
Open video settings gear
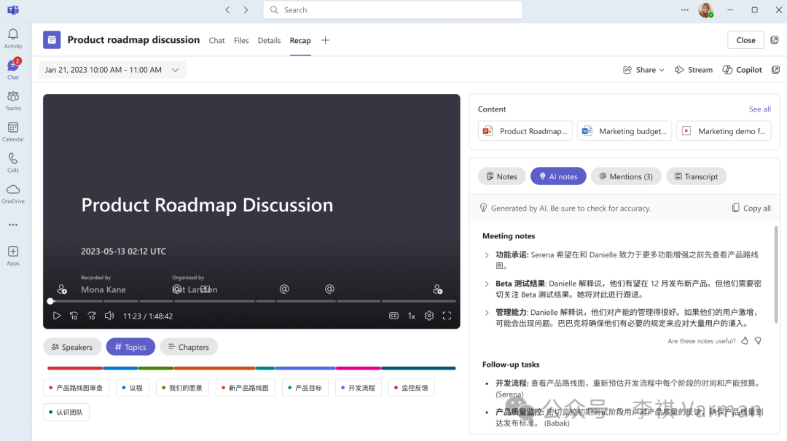[x=429, y=316]
